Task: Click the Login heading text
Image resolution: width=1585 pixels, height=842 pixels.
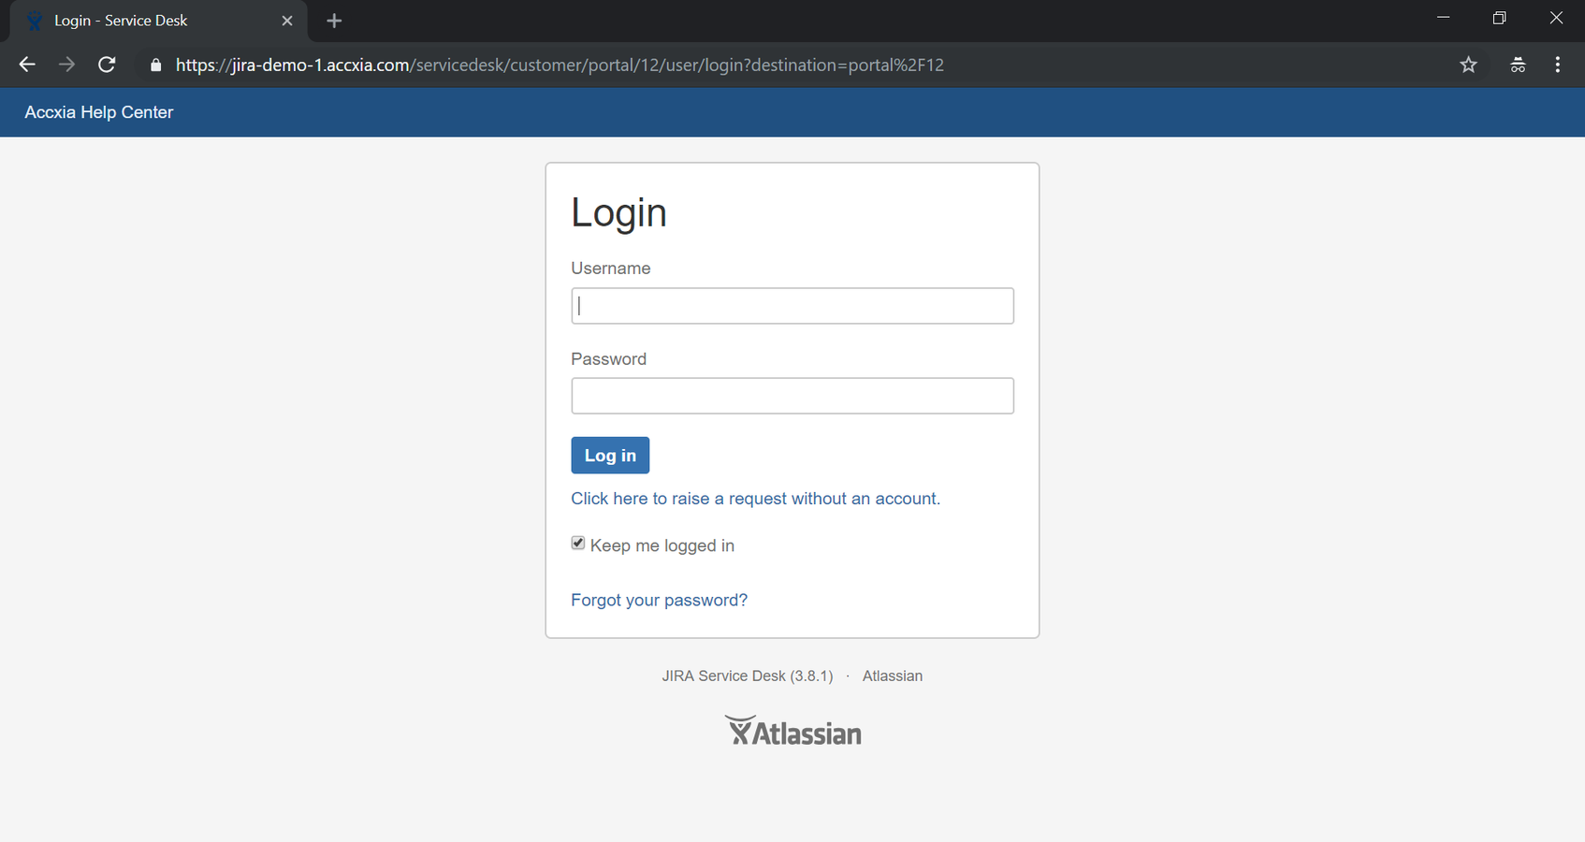Action: (618, 212)
